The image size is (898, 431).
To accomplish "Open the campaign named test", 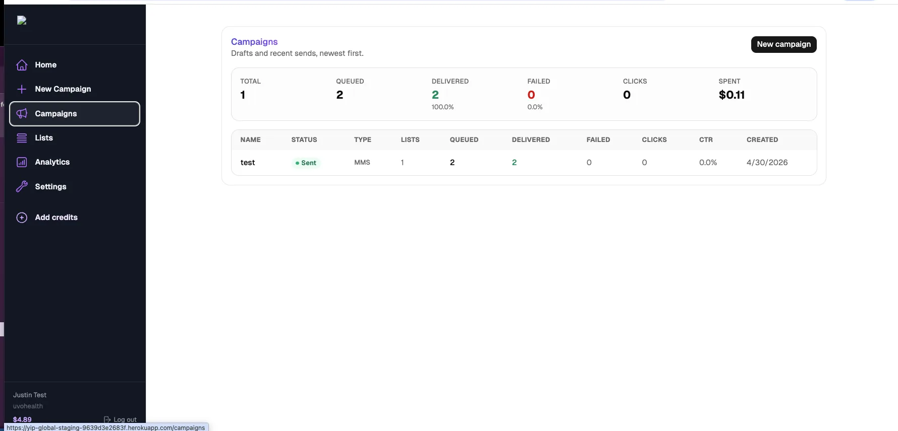I will (x=248, y=163).
